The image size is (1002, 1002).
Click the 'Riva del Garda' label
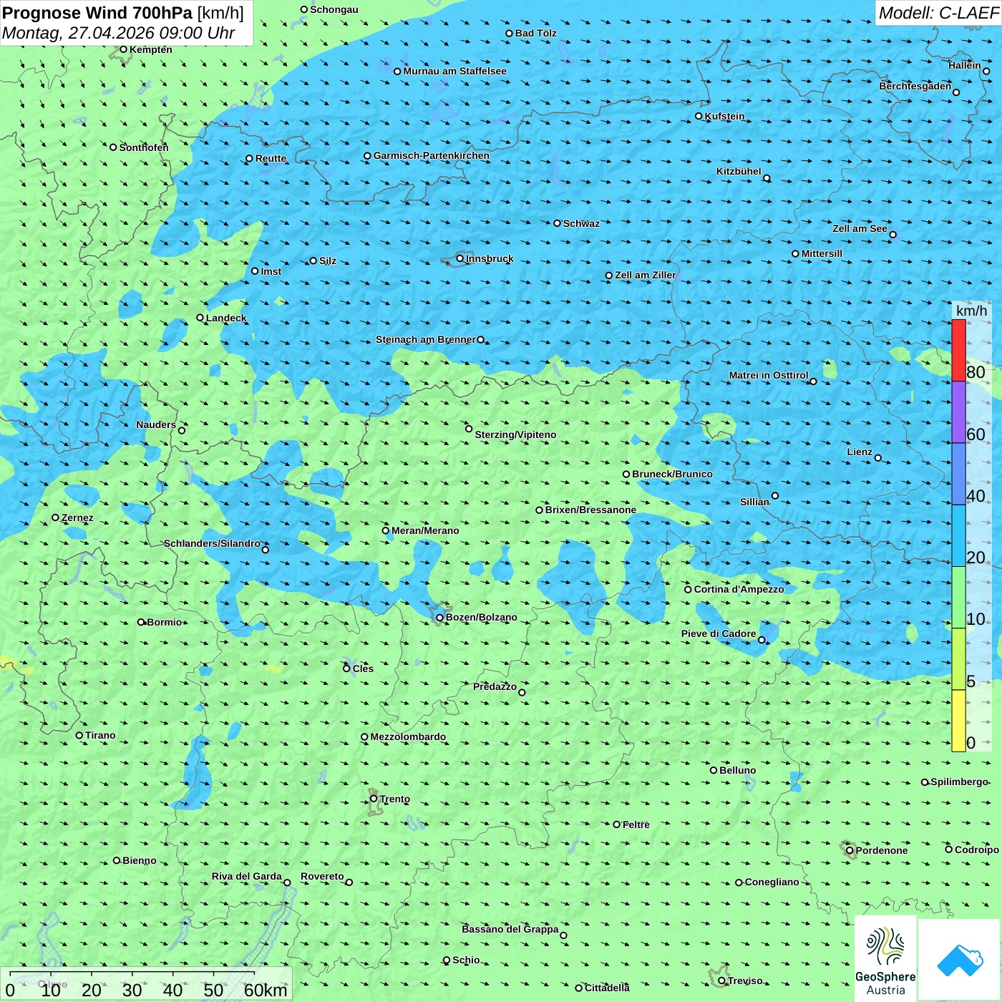(x=247, y=876)
